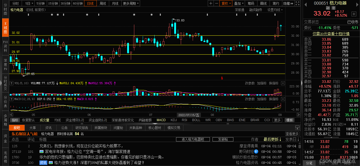Image resolution: width=360 pixels, height=166 pixels.
Task: Open MACD indicator help question mark
Action: pos(12,99)
